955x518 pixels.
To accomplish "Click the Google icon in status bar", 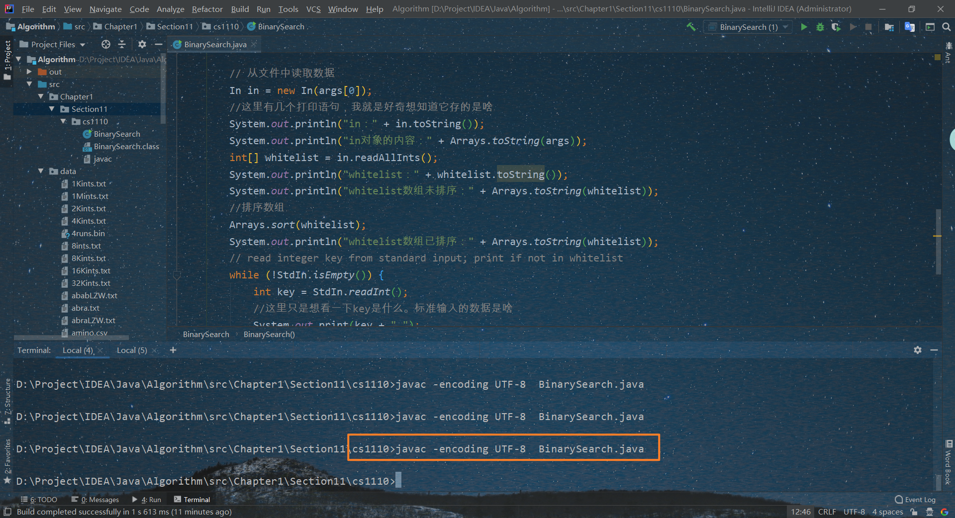I will [944, 512].
